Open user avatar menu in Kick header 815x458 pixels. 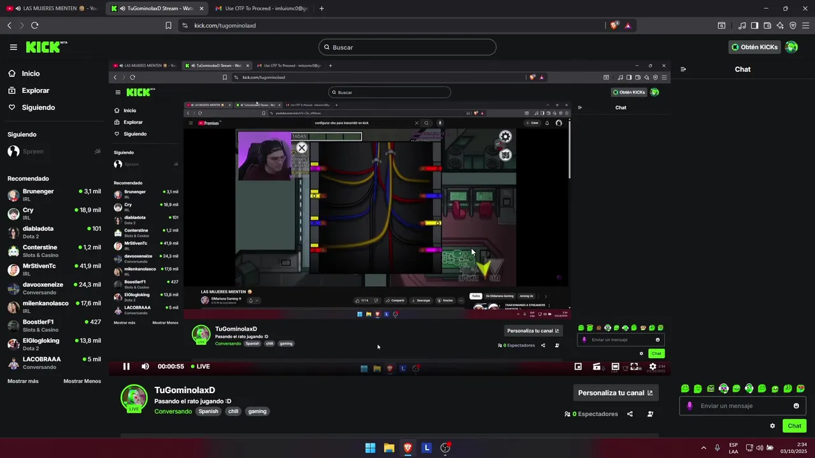791,47
